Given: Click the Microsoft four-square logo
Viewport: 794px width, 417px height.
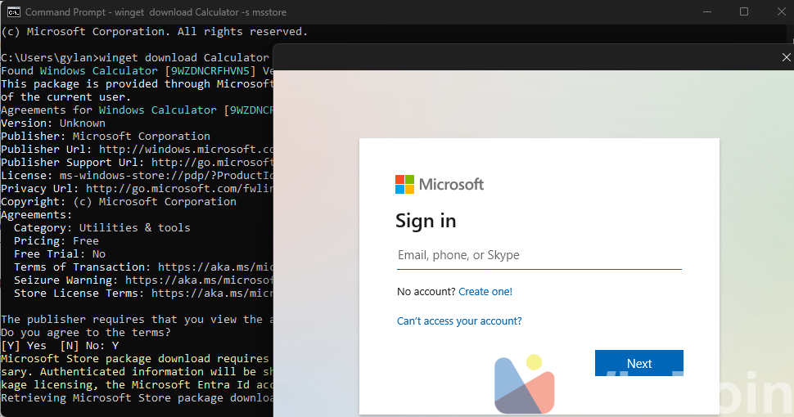Looking at the screenshot, I should (x=404, y=184).
